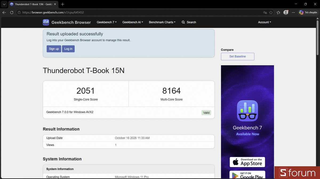Click the site lock icon in address bar

19,12
